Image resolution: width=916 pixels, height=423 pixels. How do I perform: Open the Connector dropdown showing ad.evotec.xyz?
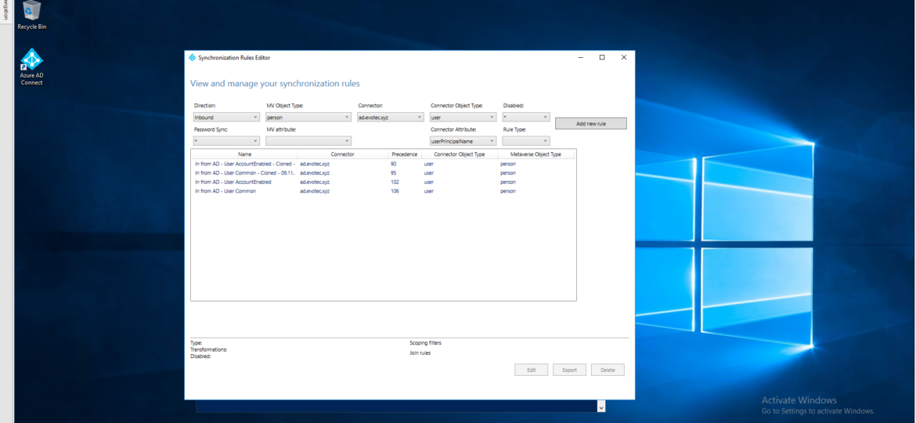point(390,117)
